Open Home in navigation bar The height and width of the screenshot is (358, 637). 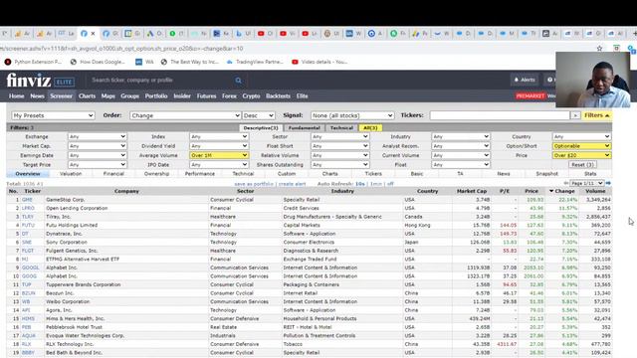17,96
